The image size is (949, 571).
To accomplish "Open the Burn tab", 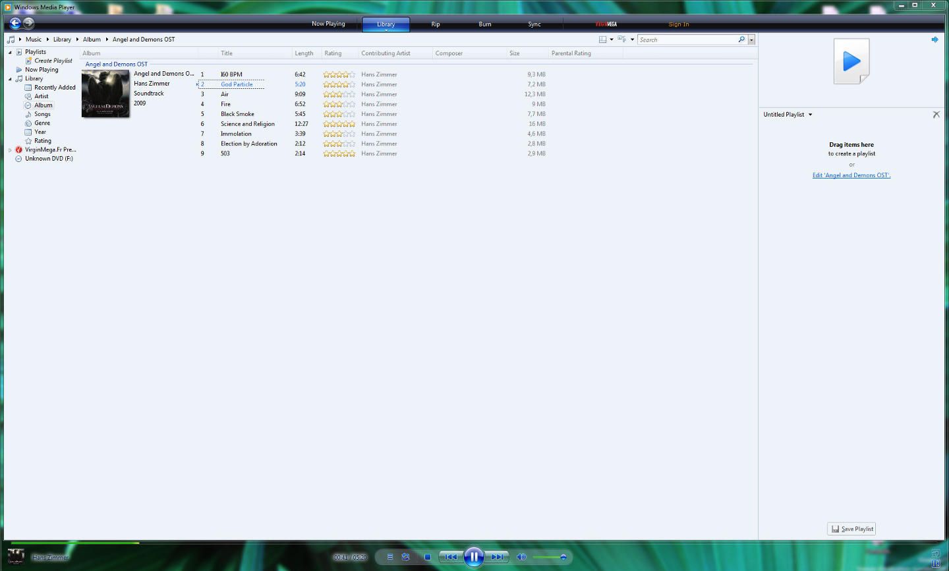I will tap(485, 24).
